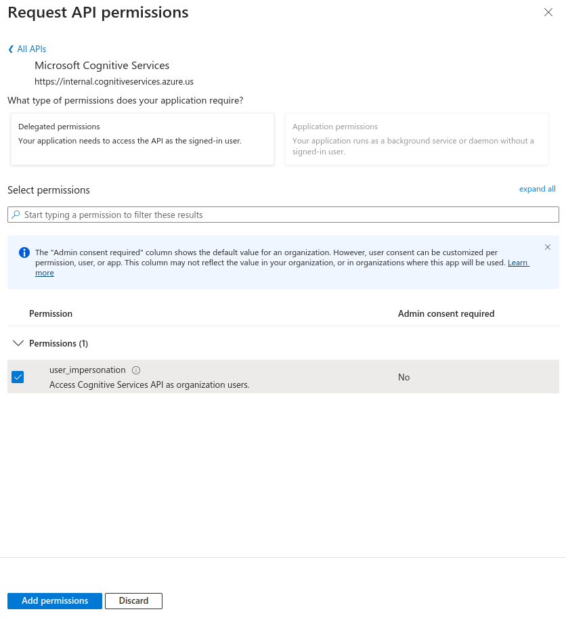The image size is (566, 618).
Task: Uncheck the user_impersonation permission
Action: [x=18, y=377]
